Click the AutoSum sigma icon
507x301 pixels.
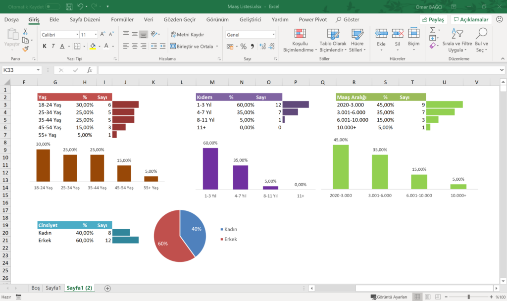pos(432,30)
